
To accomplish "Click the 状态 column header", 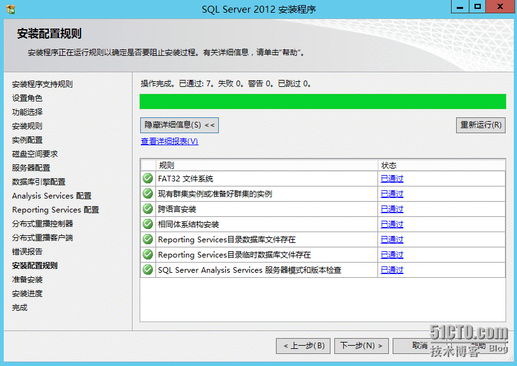I will tap(442, 165).
